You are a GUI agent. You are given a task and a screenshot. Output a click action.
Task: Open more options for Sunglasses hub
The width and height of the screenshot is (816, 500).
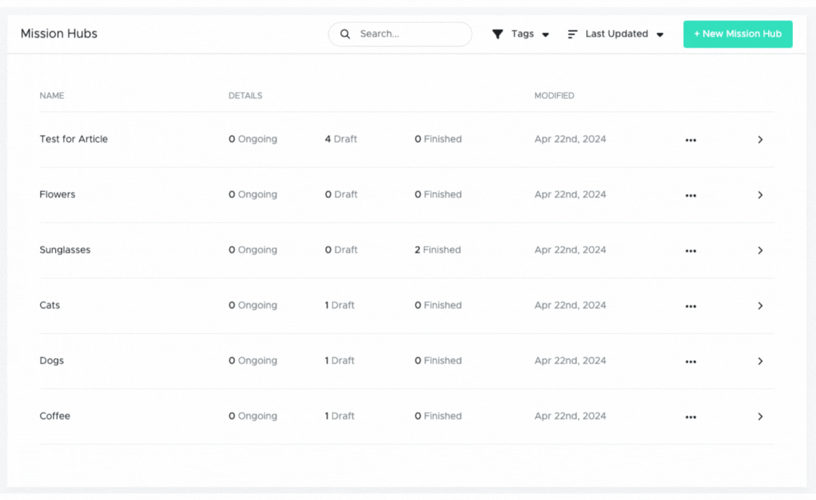(x=691, y=251)
